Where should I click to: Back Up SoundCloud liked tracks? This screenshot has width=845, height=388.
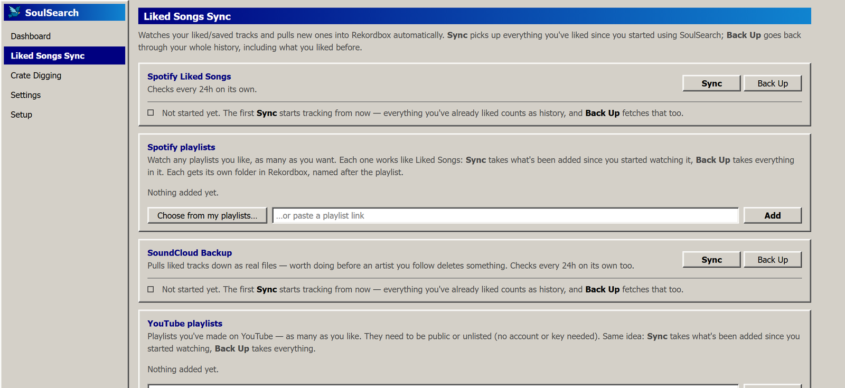[x=773, y=260]
